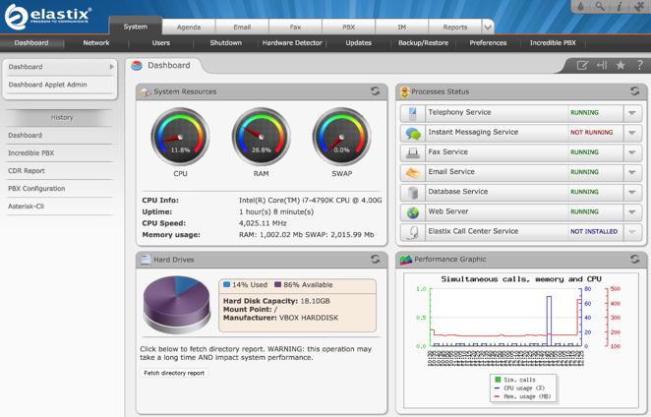Viewport: 651px width, 417px height.
Task: Open Preferences submenu
Action: [x=488, y=42]
